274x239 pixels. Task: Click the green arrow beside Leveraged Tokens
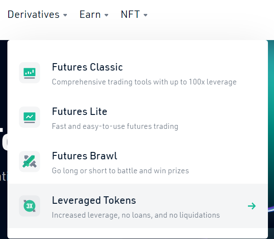(251, 206)
